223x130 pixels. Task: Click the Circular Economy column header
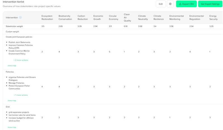(113, 18)
